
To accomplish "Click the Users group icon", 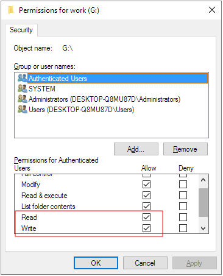I will tap(23, 110).
